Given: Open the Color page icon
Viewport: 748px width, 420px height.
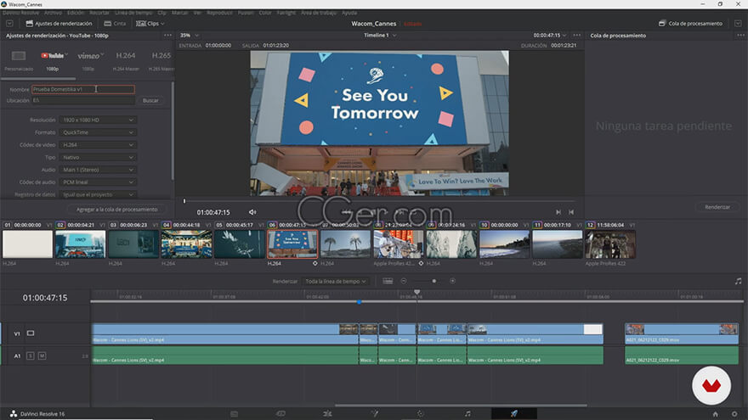Looking at the screenshot, I should click(420, 414).
